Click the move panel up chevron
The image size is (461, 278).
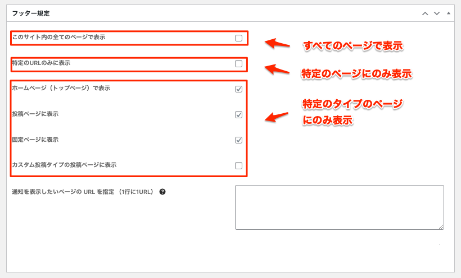coord(425,13)
